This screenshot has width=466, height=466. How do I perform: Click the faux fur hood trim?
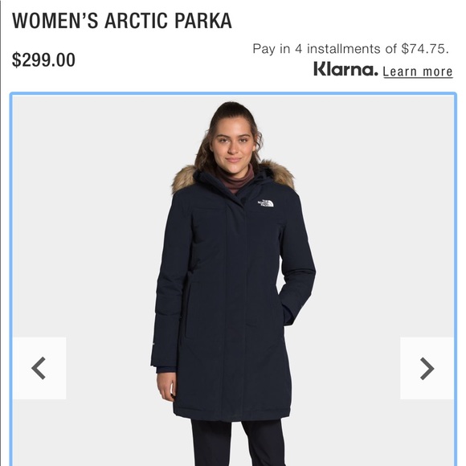pyautogui.click(x=182, y=178)
